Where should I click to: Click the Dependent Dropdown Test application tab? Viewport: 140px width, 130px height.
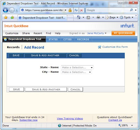[x=24, y=39]
